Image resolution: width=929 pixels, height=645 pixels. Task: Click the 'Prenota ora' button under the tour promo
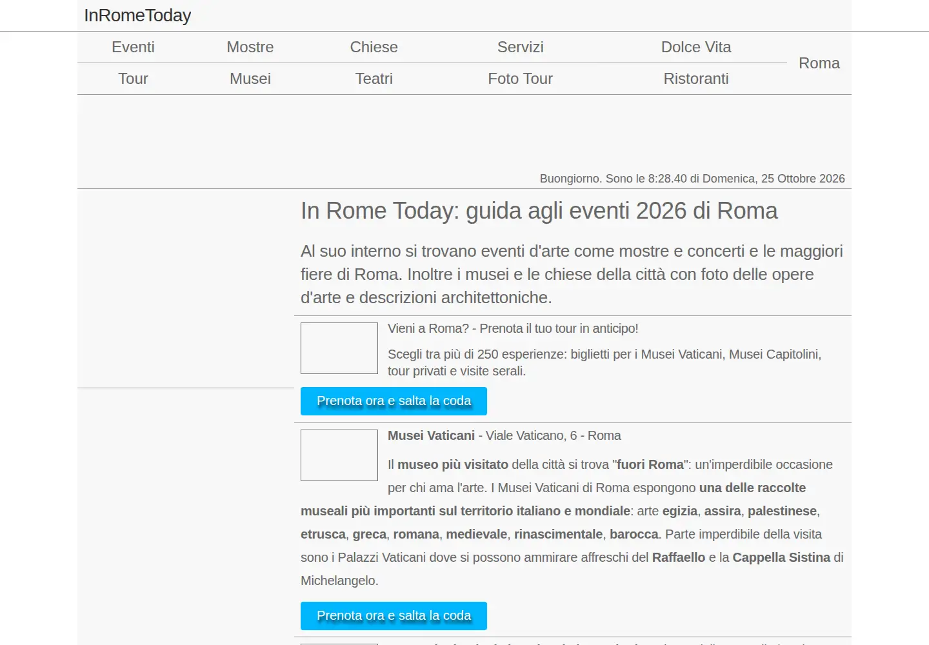[394, 401]
